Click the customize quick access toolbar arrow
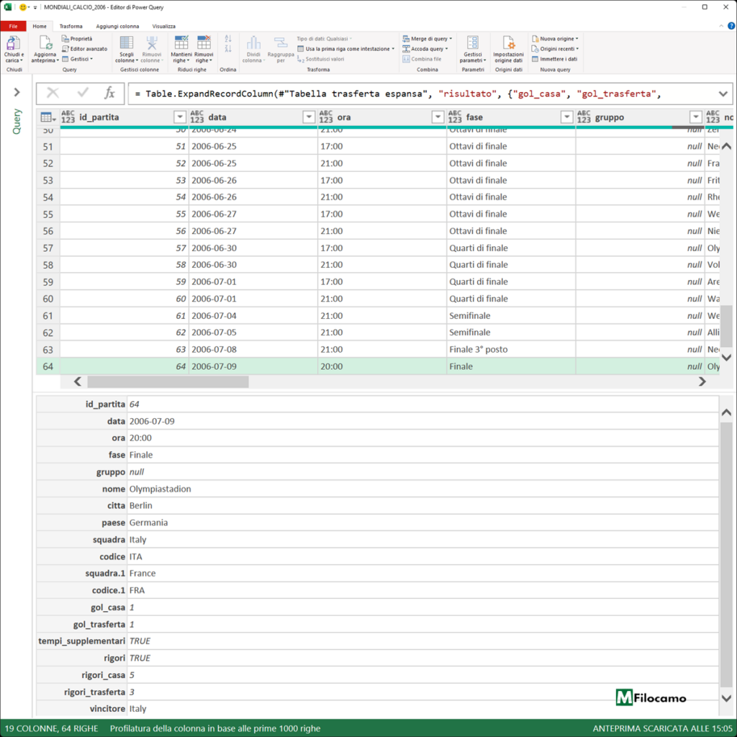This screenshot has height=737, width=737. click(35, 7)
